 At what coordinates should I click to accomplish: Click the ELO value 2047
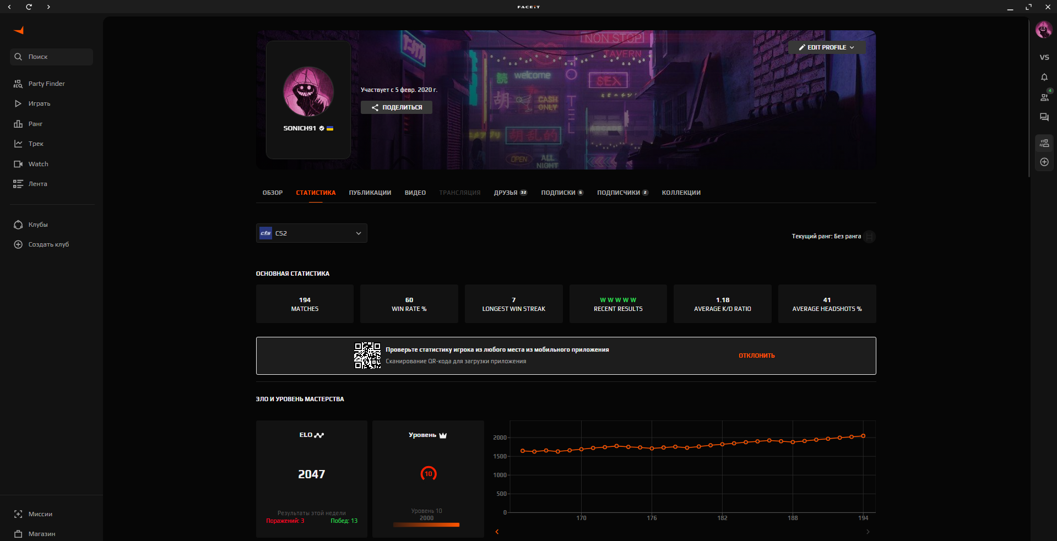[312, 474]
